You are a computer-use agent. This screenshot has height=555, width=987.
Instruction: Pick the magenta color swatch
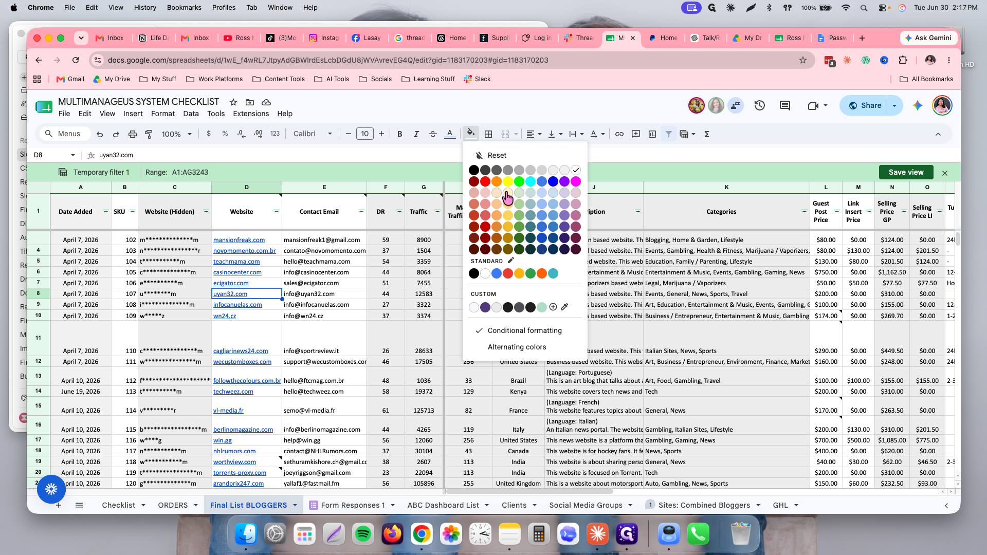pos(576,181)
